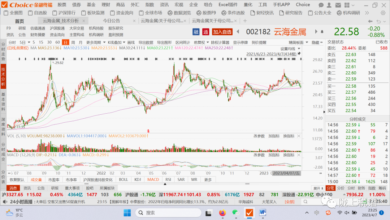This screenshot has height=220, width=390.
Task: Switch to 首页 tab
Action: (x=19, y=21)
